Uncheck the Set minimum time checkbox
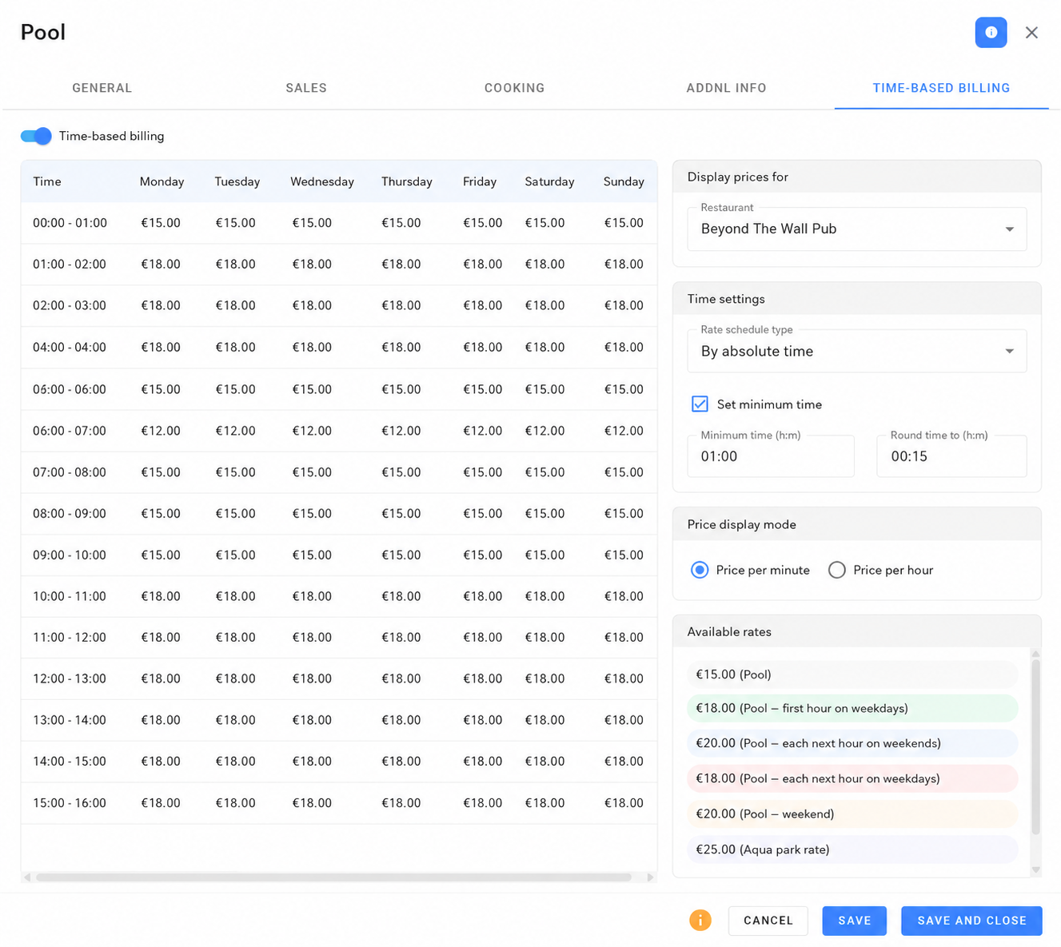 point(700,404)
